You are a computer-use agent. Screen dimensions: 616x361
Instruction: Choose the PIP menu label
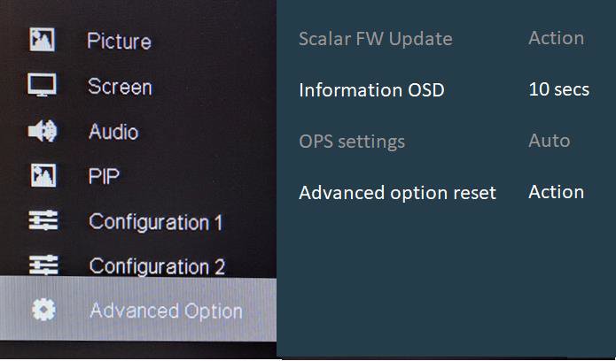point(104,177)
